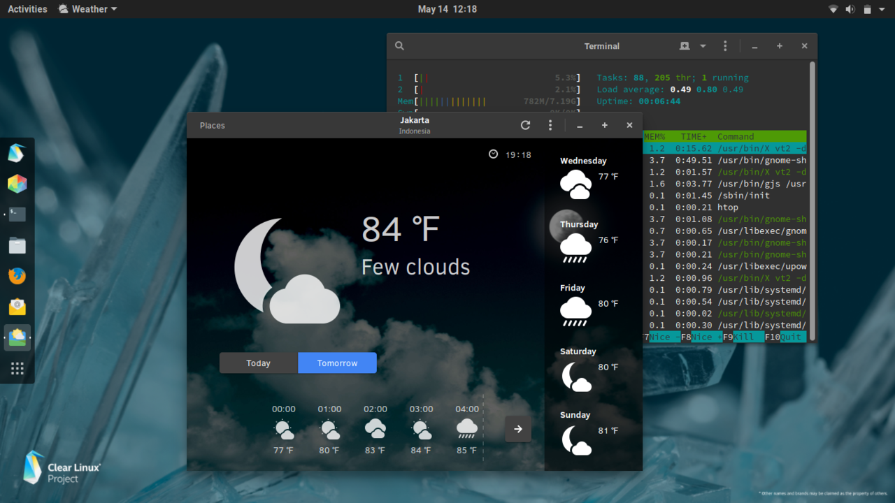The width and height of the screenshot is (895, 503).
Task: Switch to the Today forecast tab
Action: pos(259,363)
